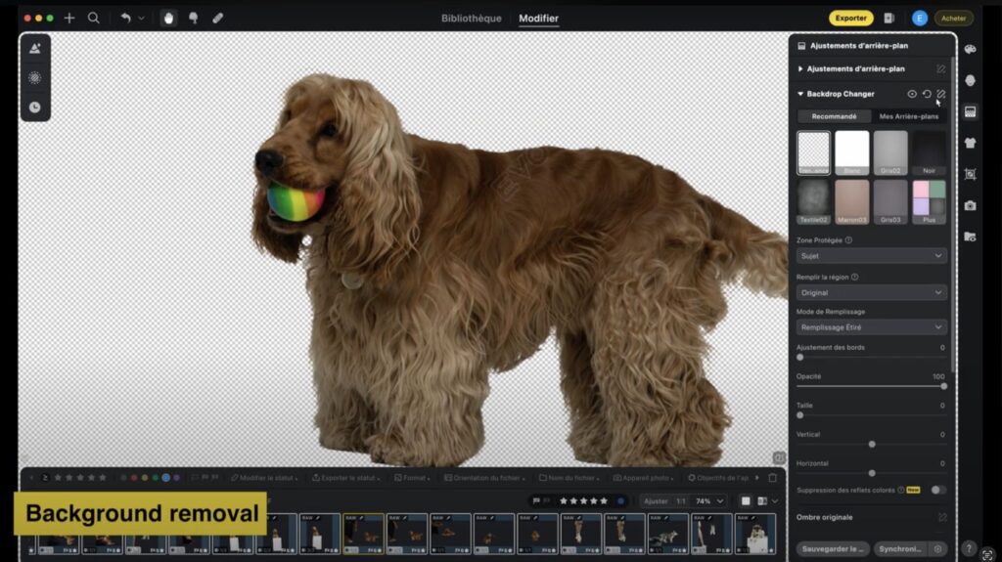Switch to the Bibliothèque tab
1002x562 pixels.
tap(471, 19)
